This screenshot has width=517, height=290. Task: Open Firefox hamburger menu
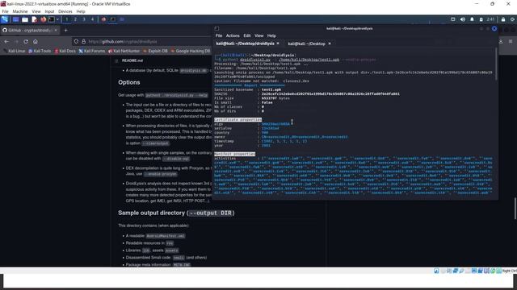[511, 41]
